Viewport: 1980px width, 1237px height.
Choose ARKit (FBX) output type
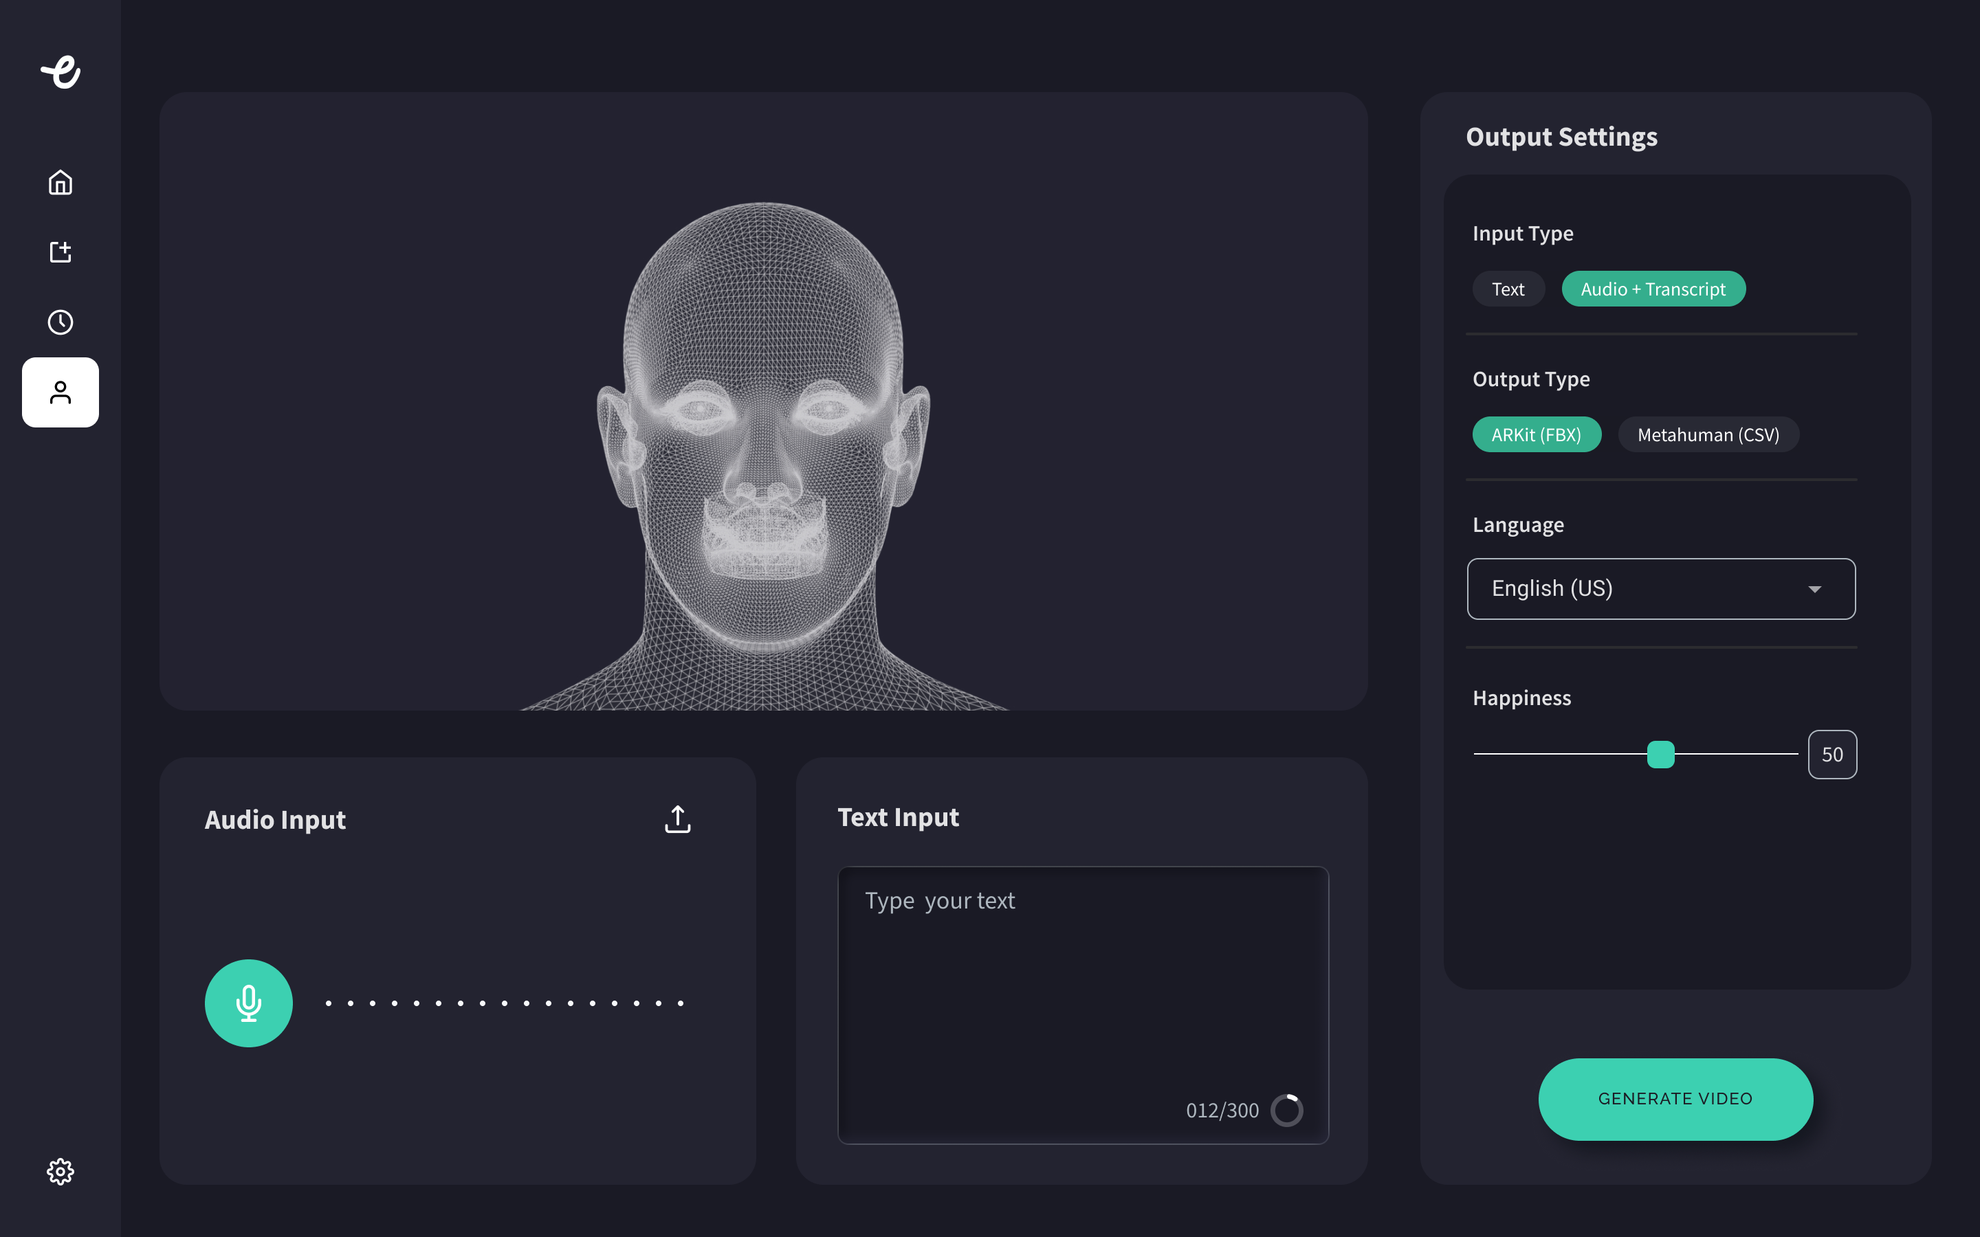point(1536,434)
